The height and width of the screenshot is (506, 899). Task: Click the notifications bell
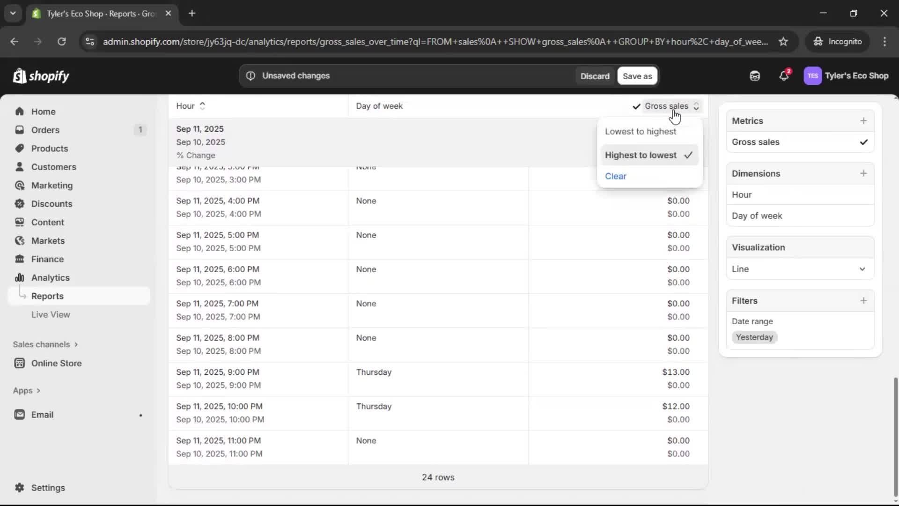point(784,75)
